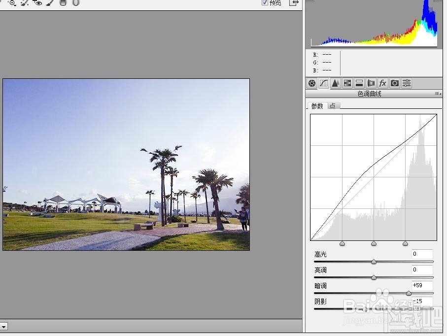Open the tone curve panel flyout menu
447x336 pixels.
438,94
